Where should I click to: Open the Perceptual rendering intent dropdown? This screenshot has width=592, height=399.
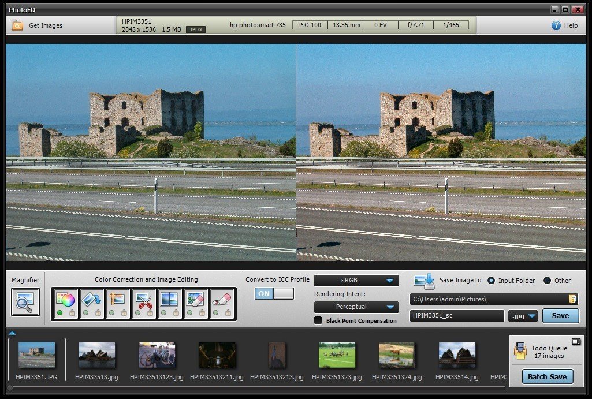point(356,307)
